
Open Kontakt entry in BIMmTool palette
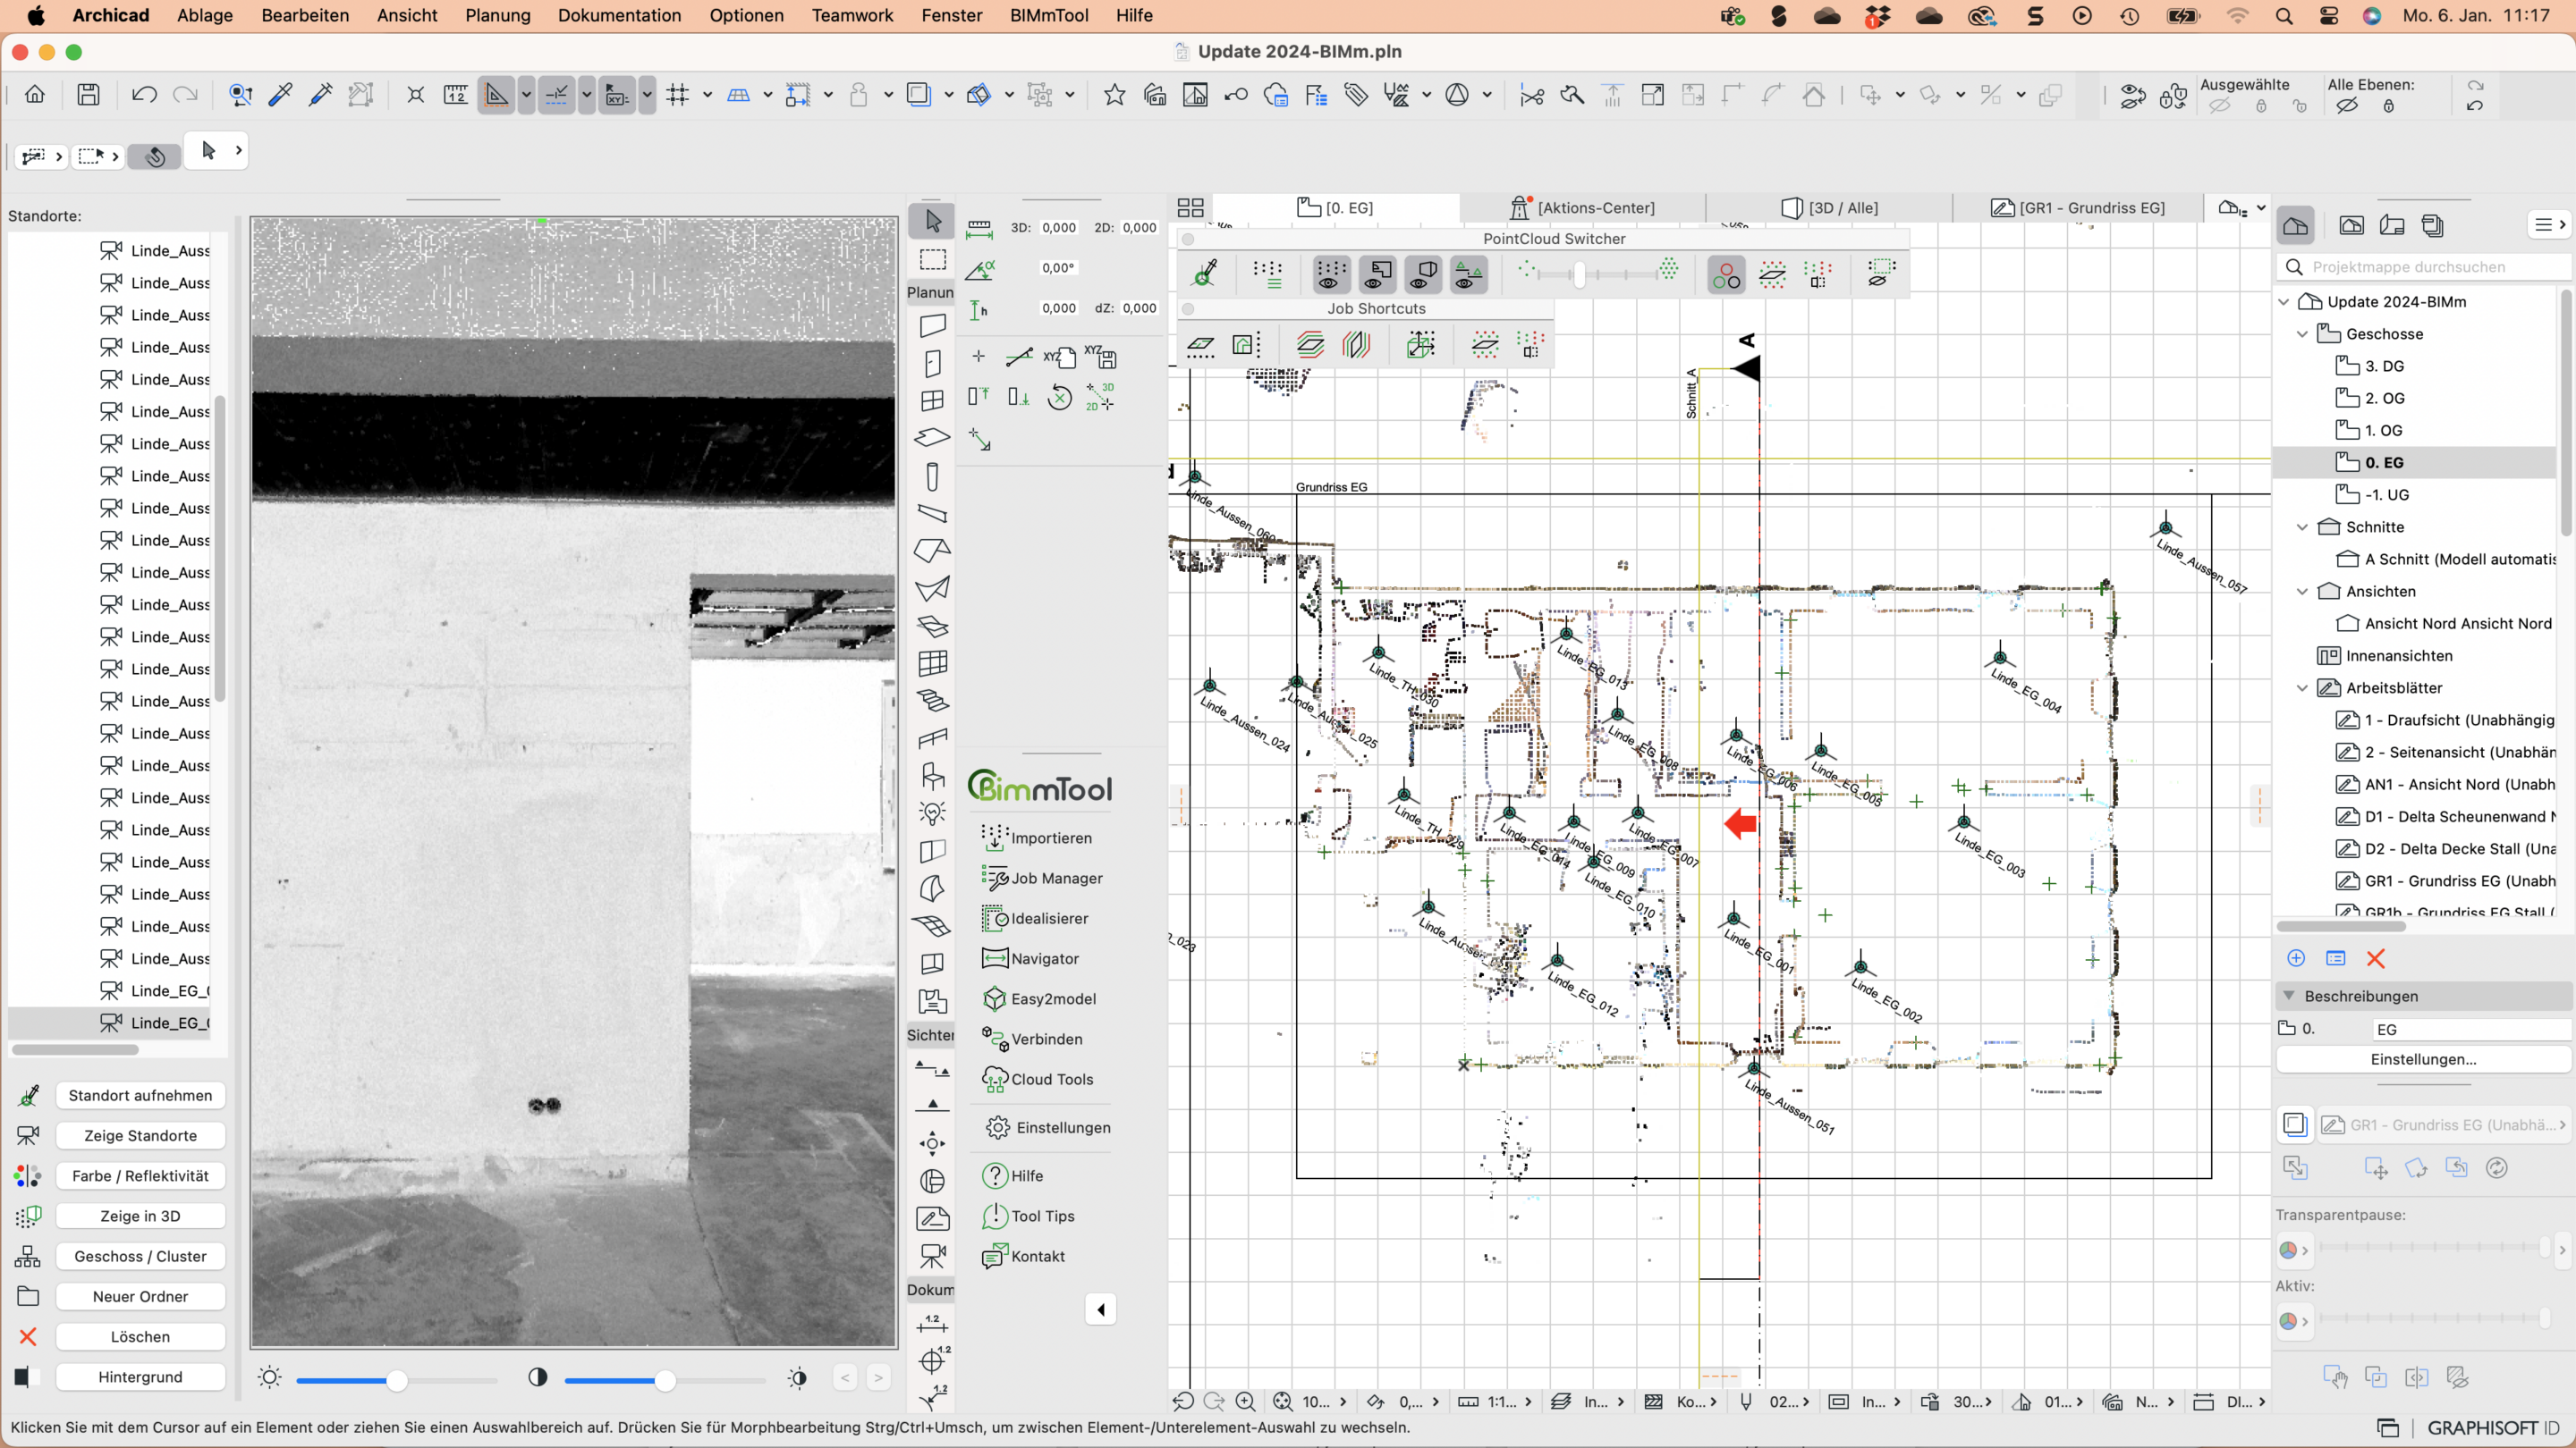[1024, 1255]
